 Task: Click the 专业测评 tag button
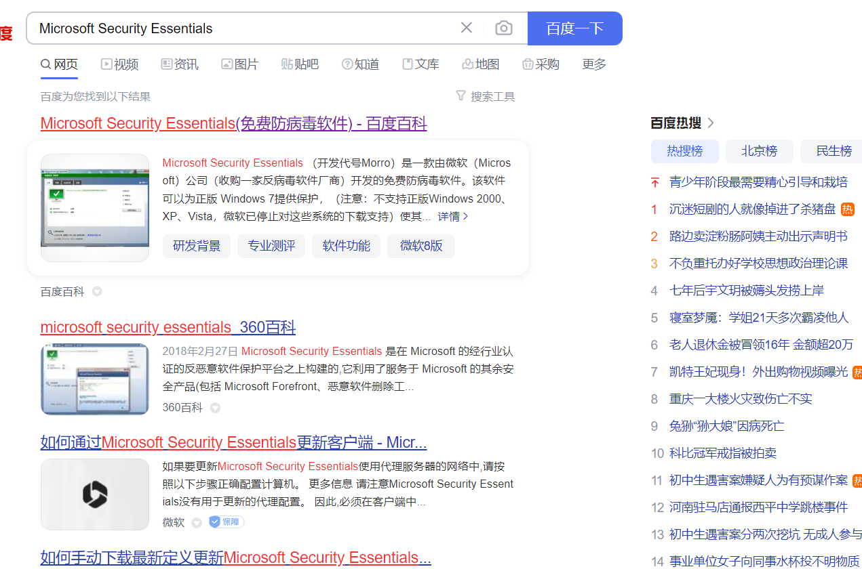tap(271, 246)
